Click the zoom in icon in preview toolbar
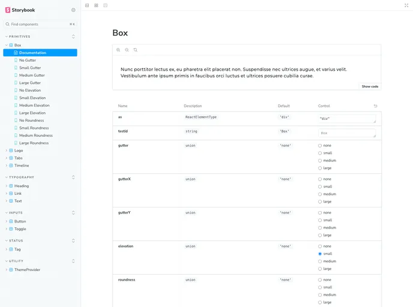The height and width of the screenshot is (307, 413). pyautogui.click(x=118, y=50)
